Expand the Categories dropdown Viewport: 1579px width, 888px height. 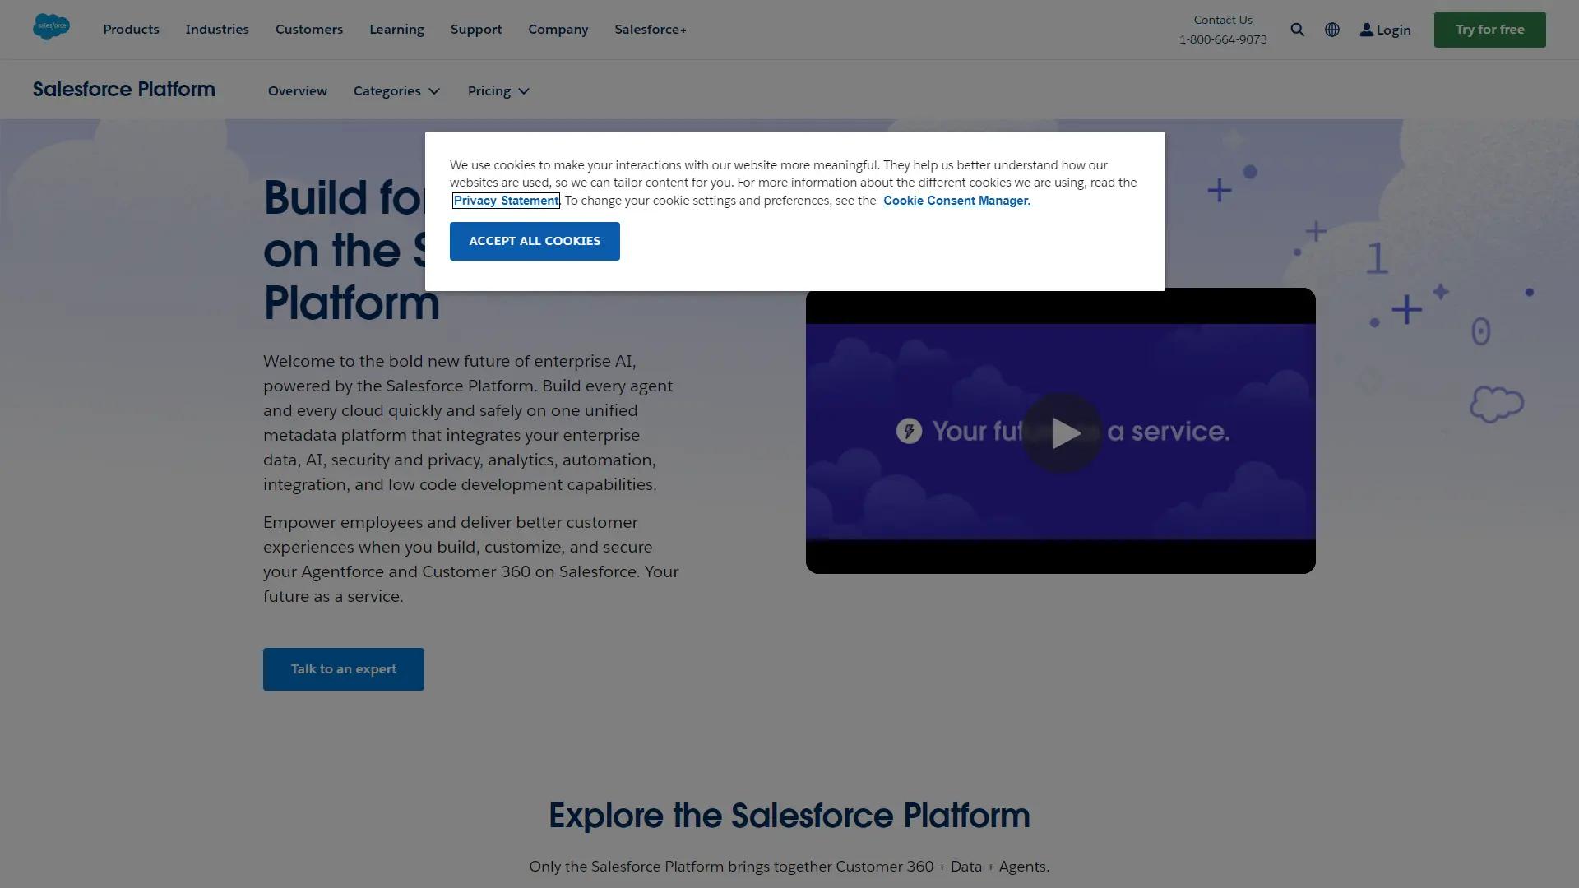(x=396, y=90)
